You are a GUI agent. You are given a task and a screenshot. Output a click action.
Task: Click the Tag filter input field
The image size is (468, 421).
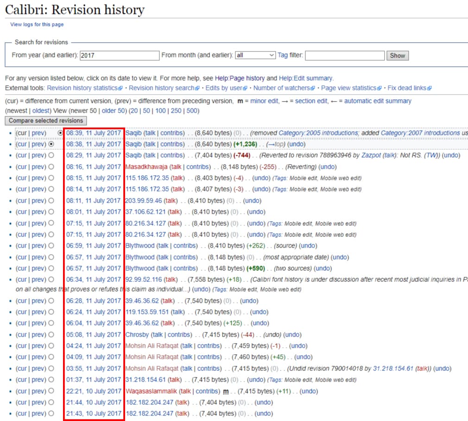click(345, 56)
